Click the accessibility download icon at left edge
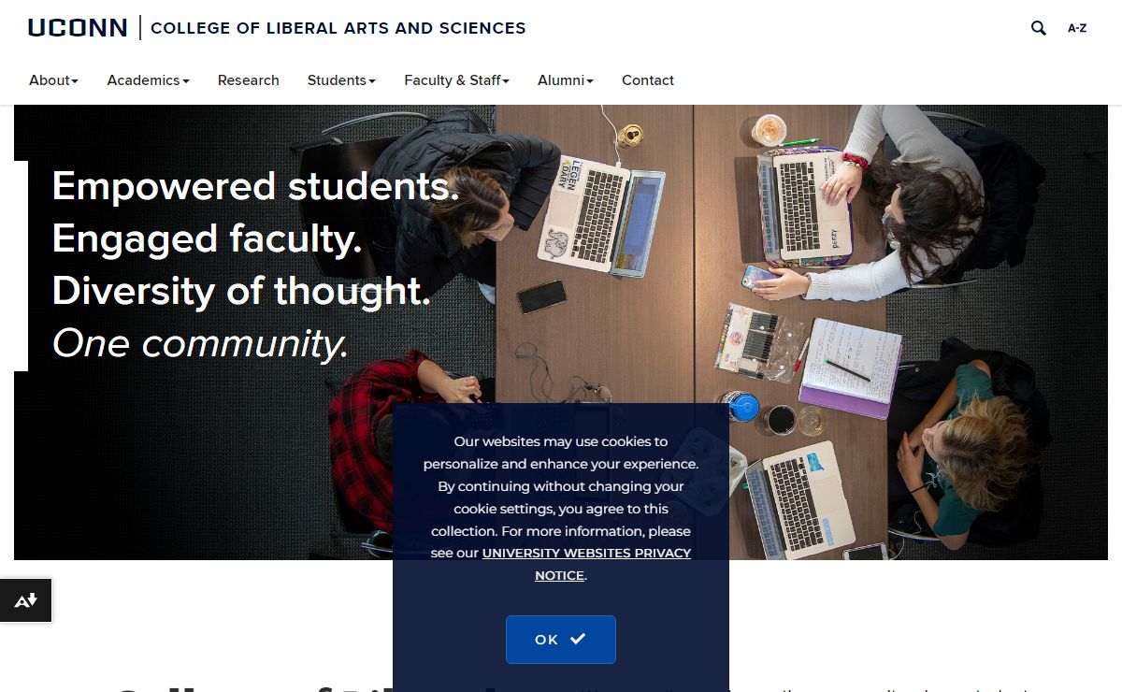Viewport: 1122px width, 692px height. coord(26,600)
